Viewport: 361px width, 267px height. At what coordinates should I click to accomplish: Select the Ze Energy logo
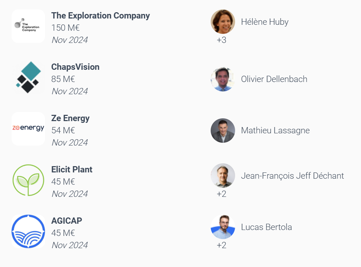[28, 129]
